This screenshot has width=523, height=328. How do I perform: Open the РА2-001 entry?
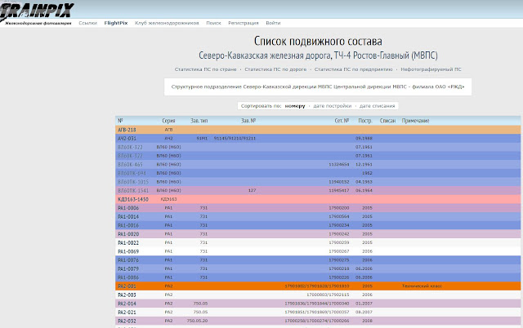click(127, 286)
